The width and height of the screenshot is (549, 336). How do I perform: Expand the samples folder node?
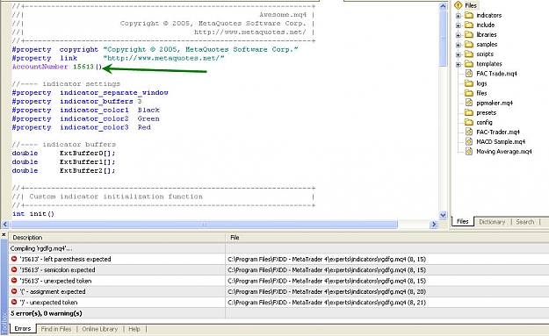tap(458, 45)
